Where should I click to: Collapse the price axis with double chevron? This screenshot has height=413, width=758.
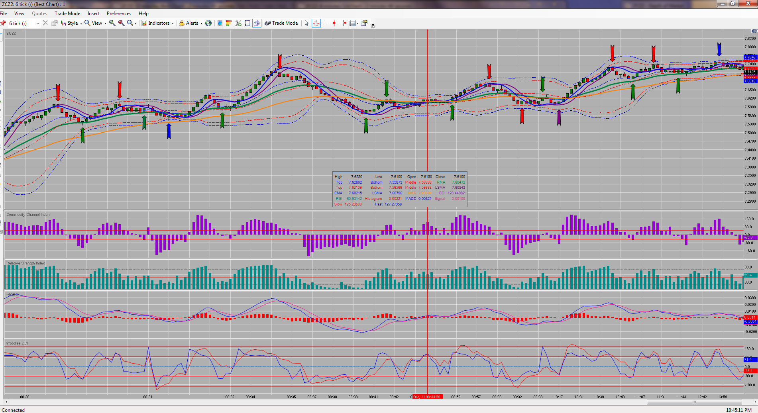pyautogui.click(x=754, y=31)
